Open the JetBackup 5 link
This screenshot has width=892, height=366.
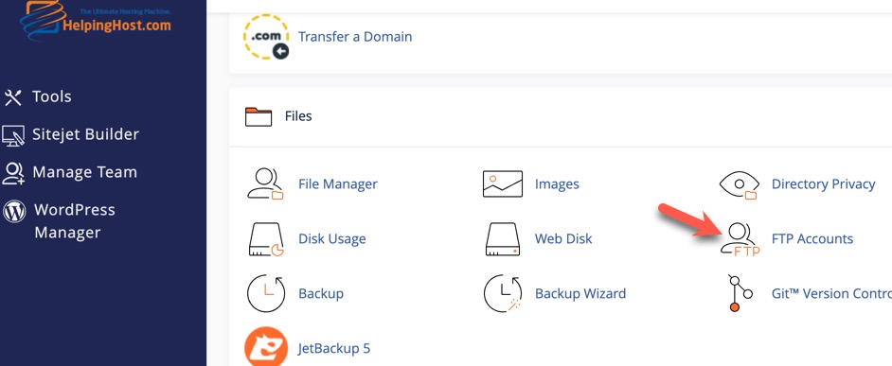[334, 348]
